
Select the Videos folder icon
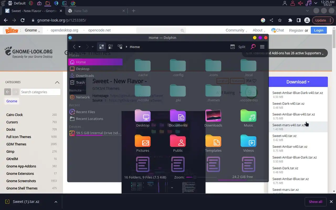pos(248,141)
